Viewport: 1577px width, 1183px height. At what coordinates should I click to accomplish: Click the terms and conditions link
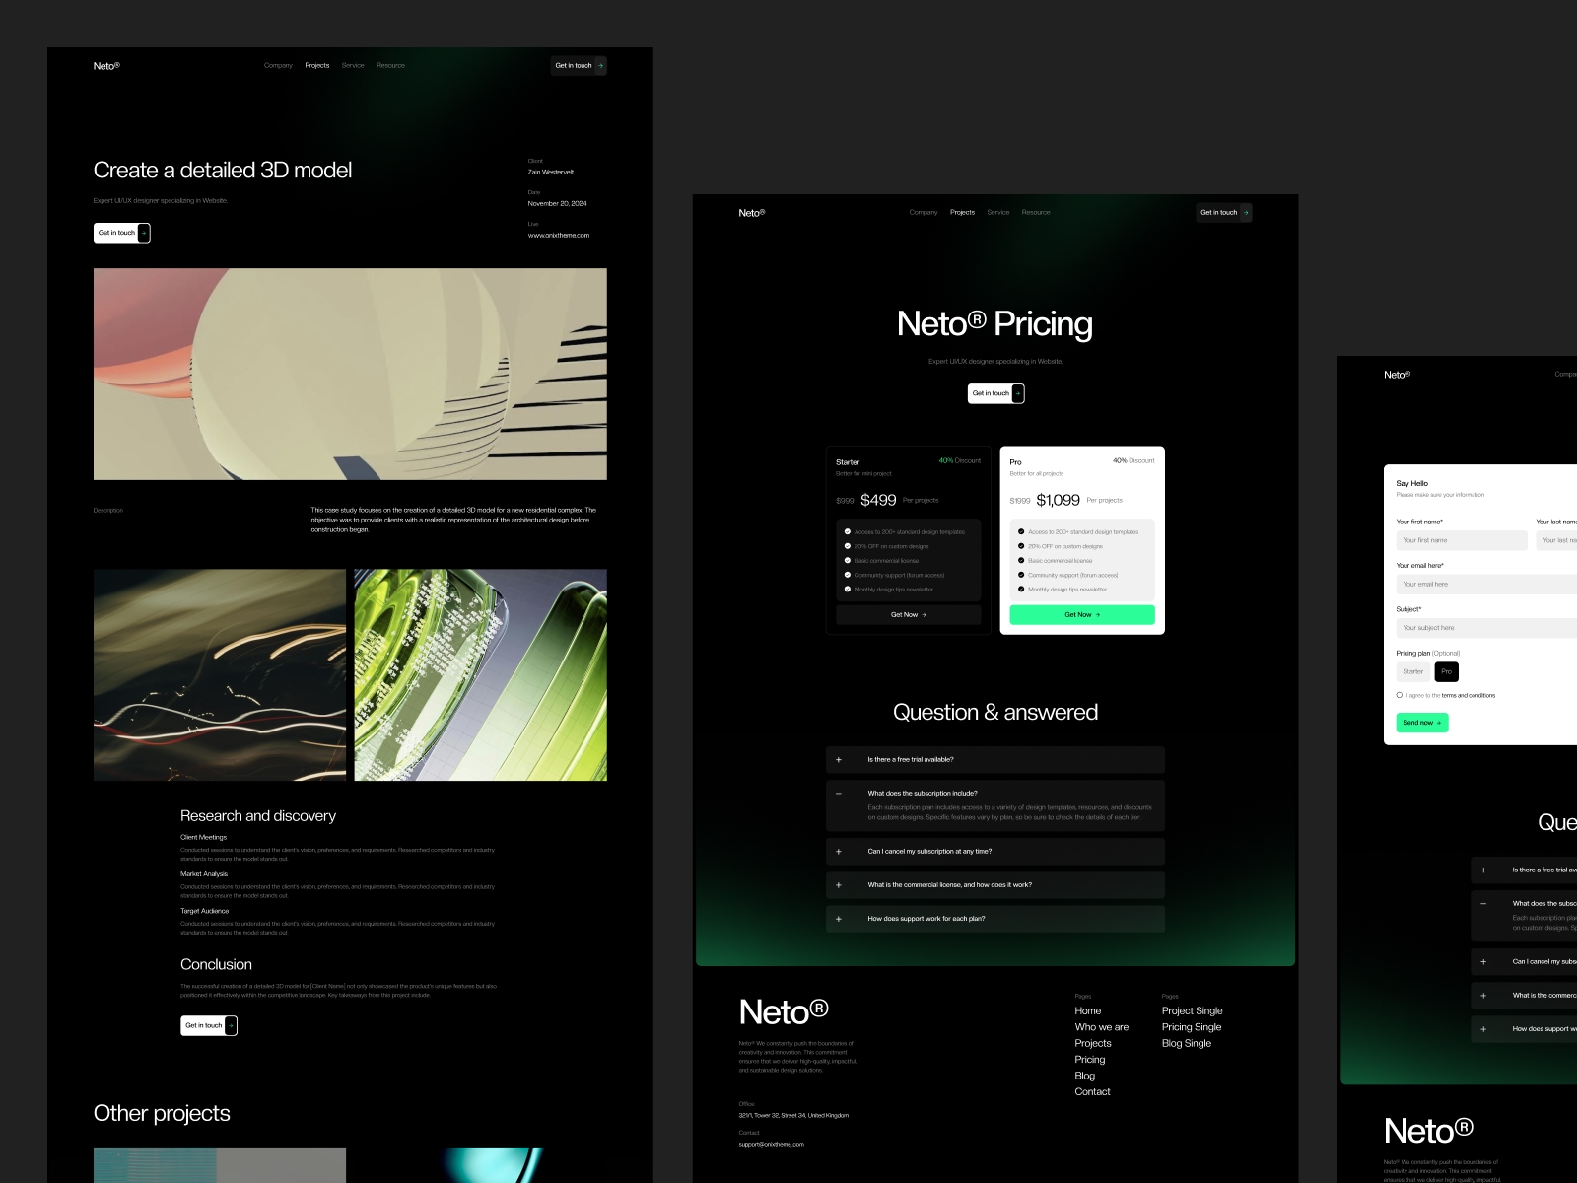point(1468,696)
